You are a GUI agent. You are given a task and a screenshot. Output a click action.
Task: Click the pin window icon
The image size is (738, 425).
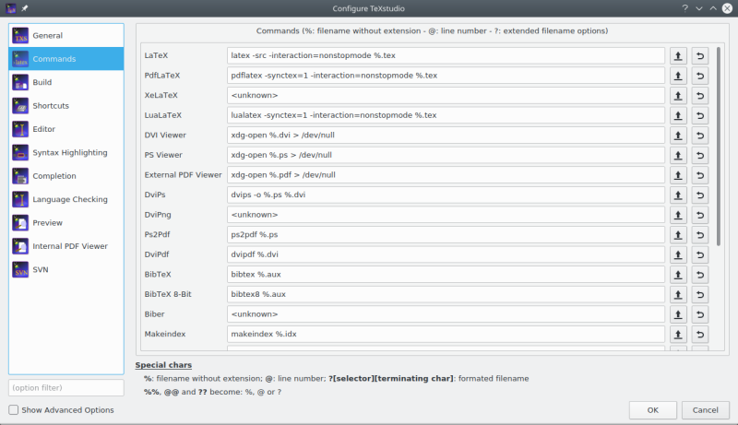[25, 8]
